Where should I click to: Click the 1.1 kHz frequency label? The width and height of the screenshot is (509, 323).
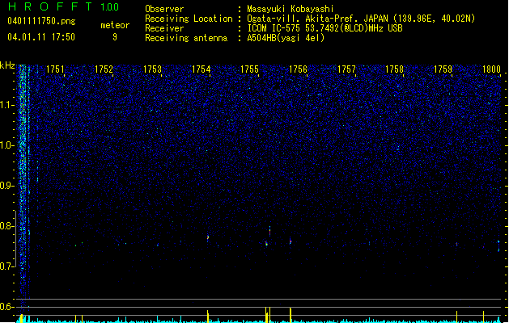click(7, 105)
